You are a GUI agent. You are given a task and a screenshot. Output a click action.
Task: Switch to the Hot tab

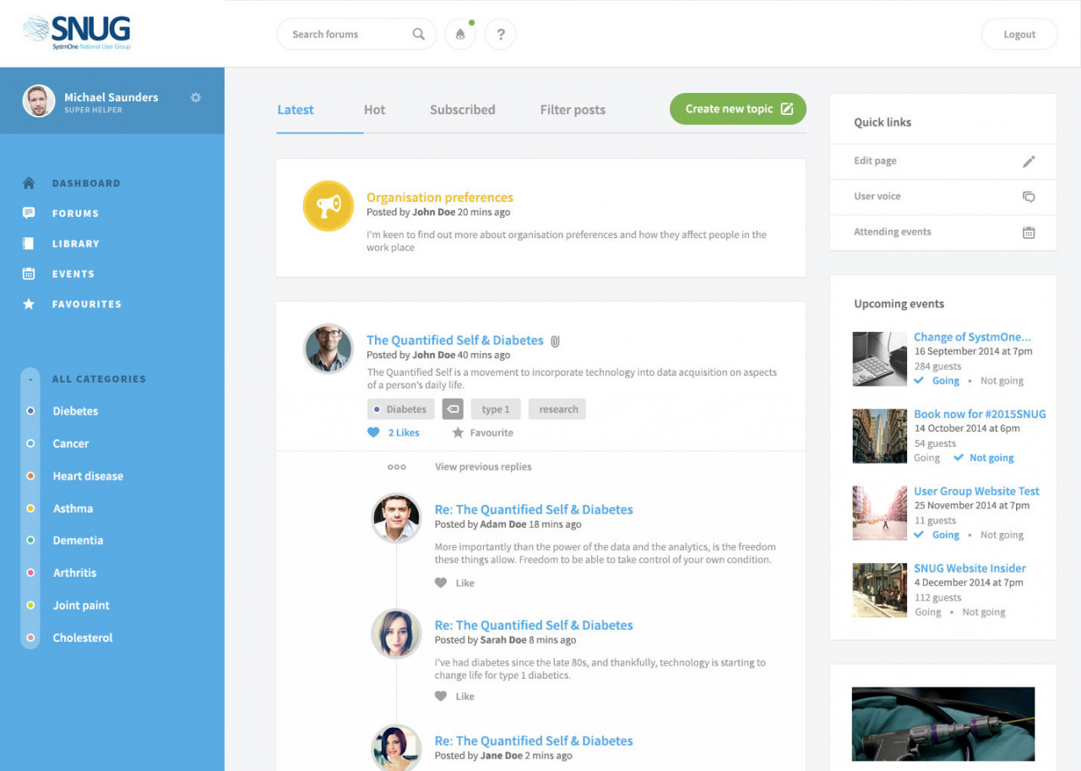374,110
